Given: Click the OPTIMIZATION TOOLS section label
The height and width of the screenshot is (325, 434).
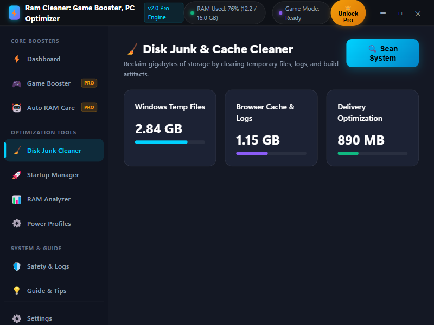Looking at the screenshot, I should (x=43, y=132).
